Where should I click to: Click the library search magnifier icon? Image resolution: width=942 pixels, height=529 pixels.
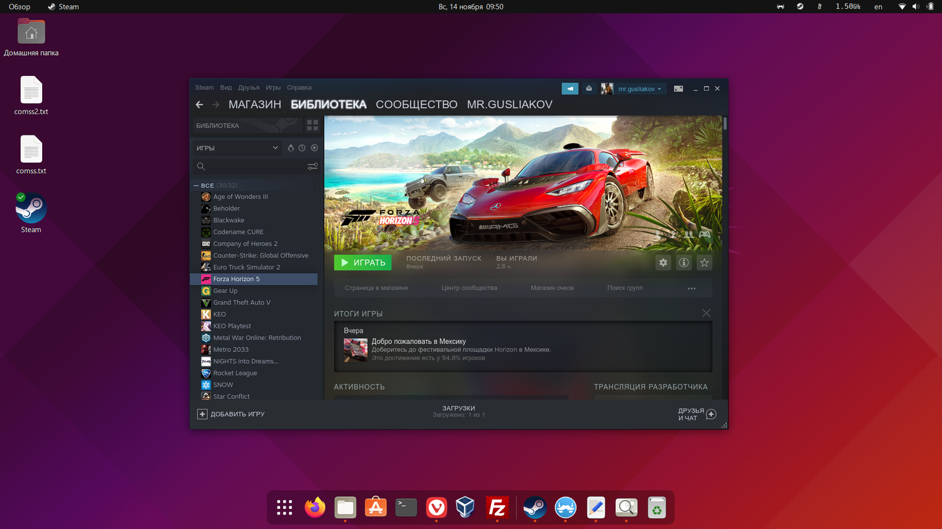201,166
